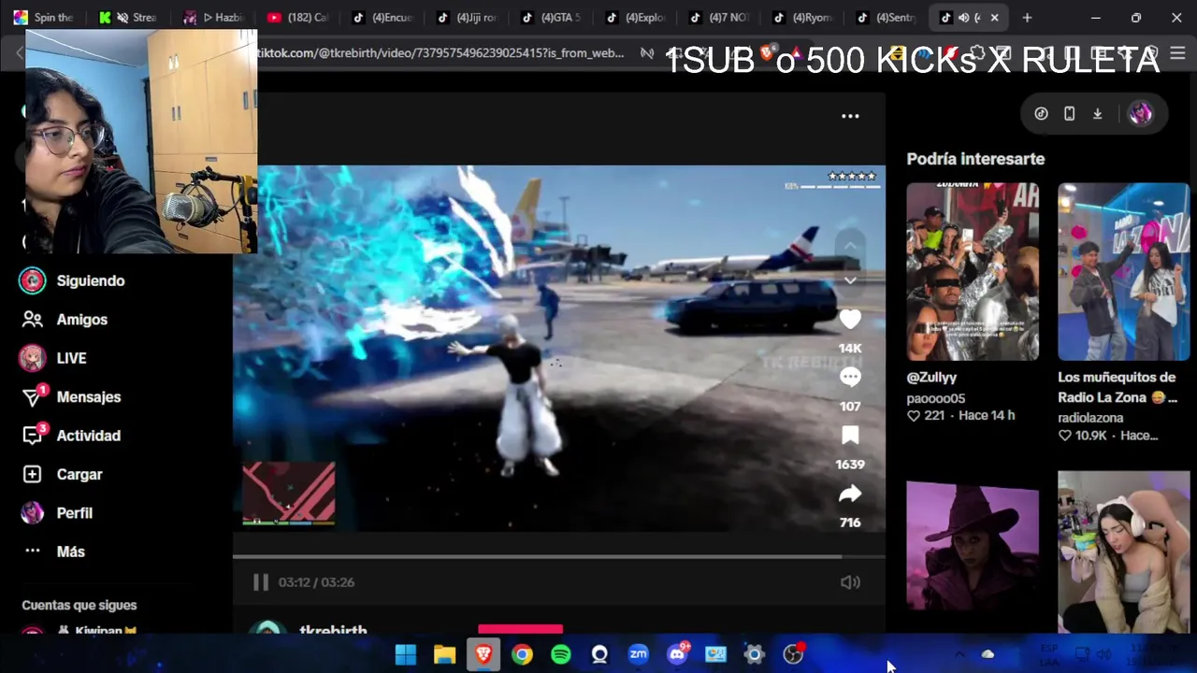Open the profile avatar in top right
Screen dimensions: 1197x673
tap(1140, 113)
